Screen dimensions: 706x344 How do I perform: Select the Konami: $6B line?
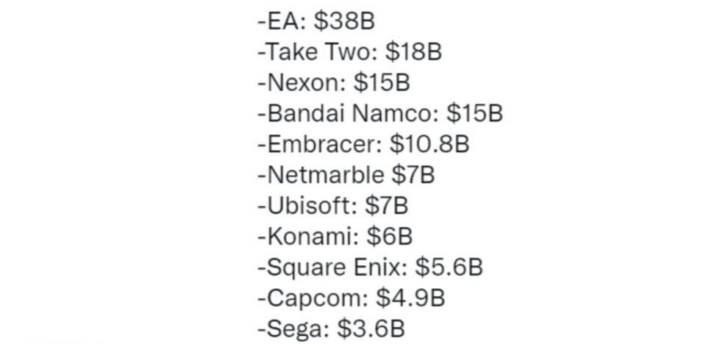click(335, 236)
